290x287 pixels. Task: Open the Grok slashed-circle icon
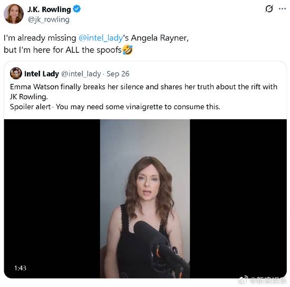pos(269,8)
